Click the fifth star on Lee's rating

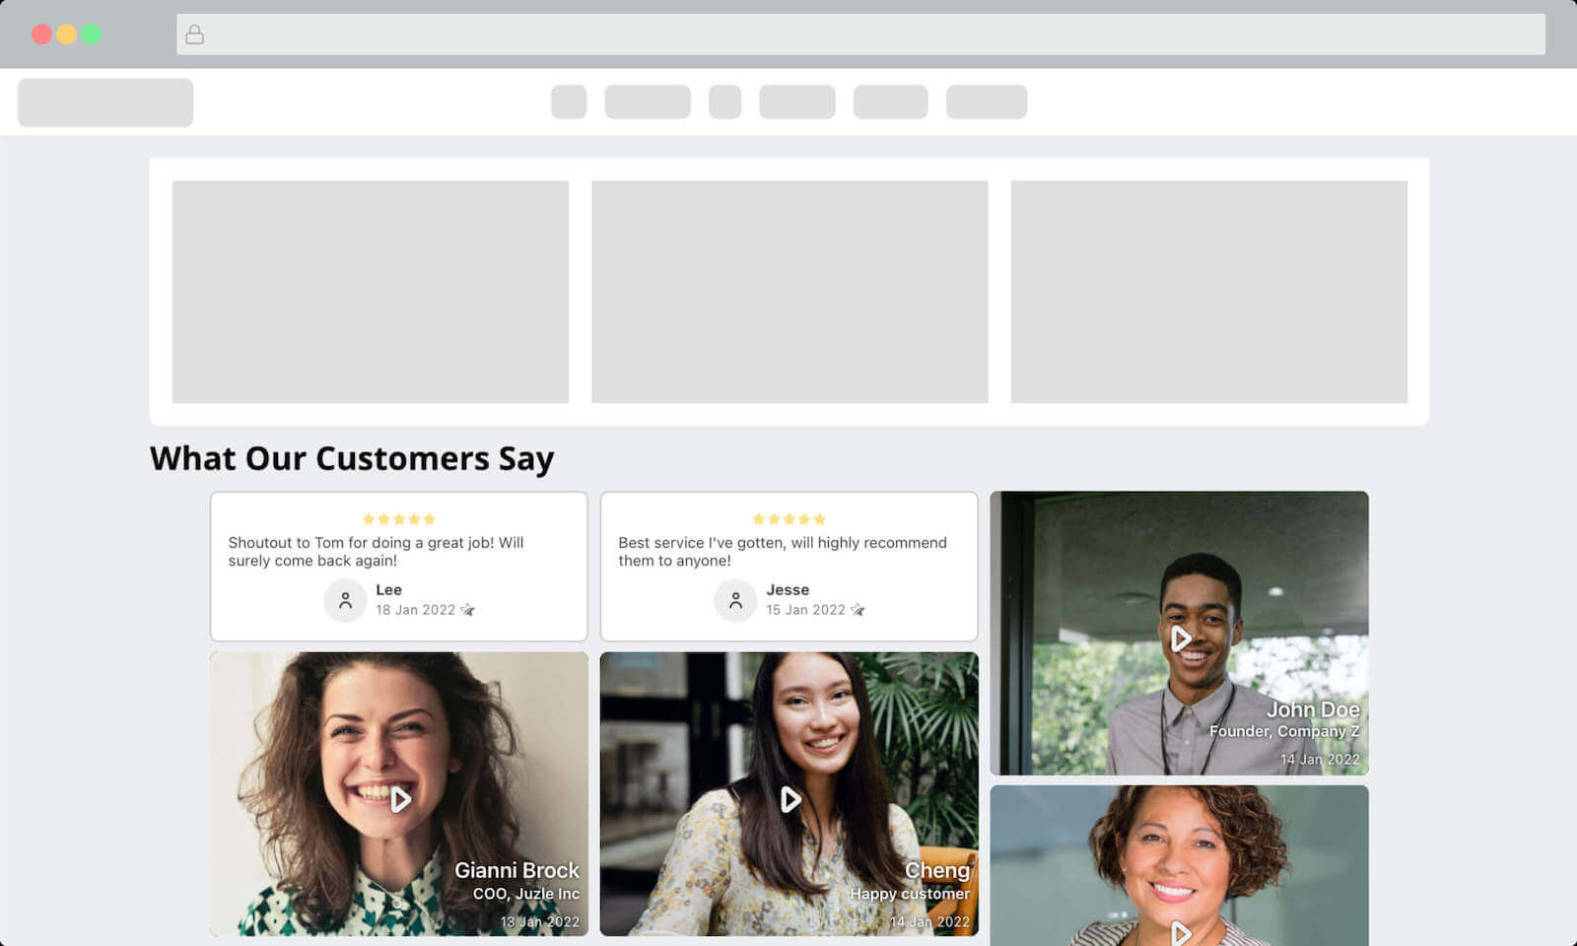pos(431,518)
